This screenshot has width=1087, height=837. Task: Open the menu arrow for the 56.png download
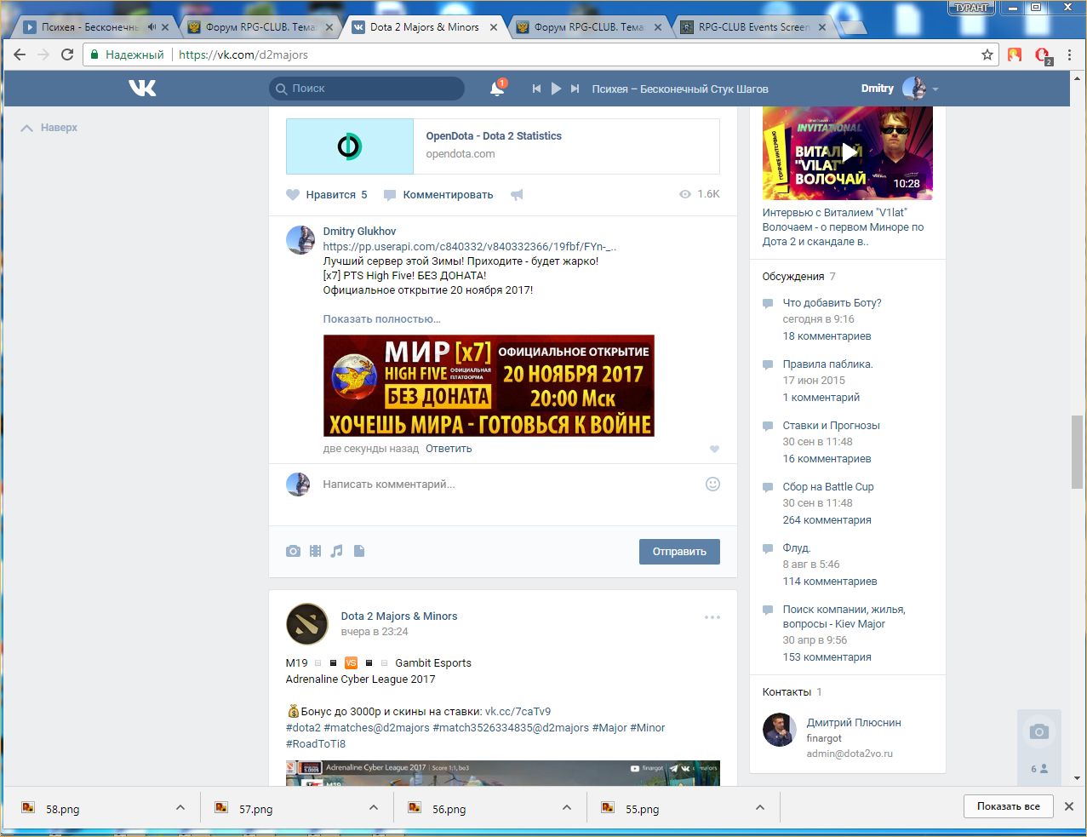click(x=567, y=808)
